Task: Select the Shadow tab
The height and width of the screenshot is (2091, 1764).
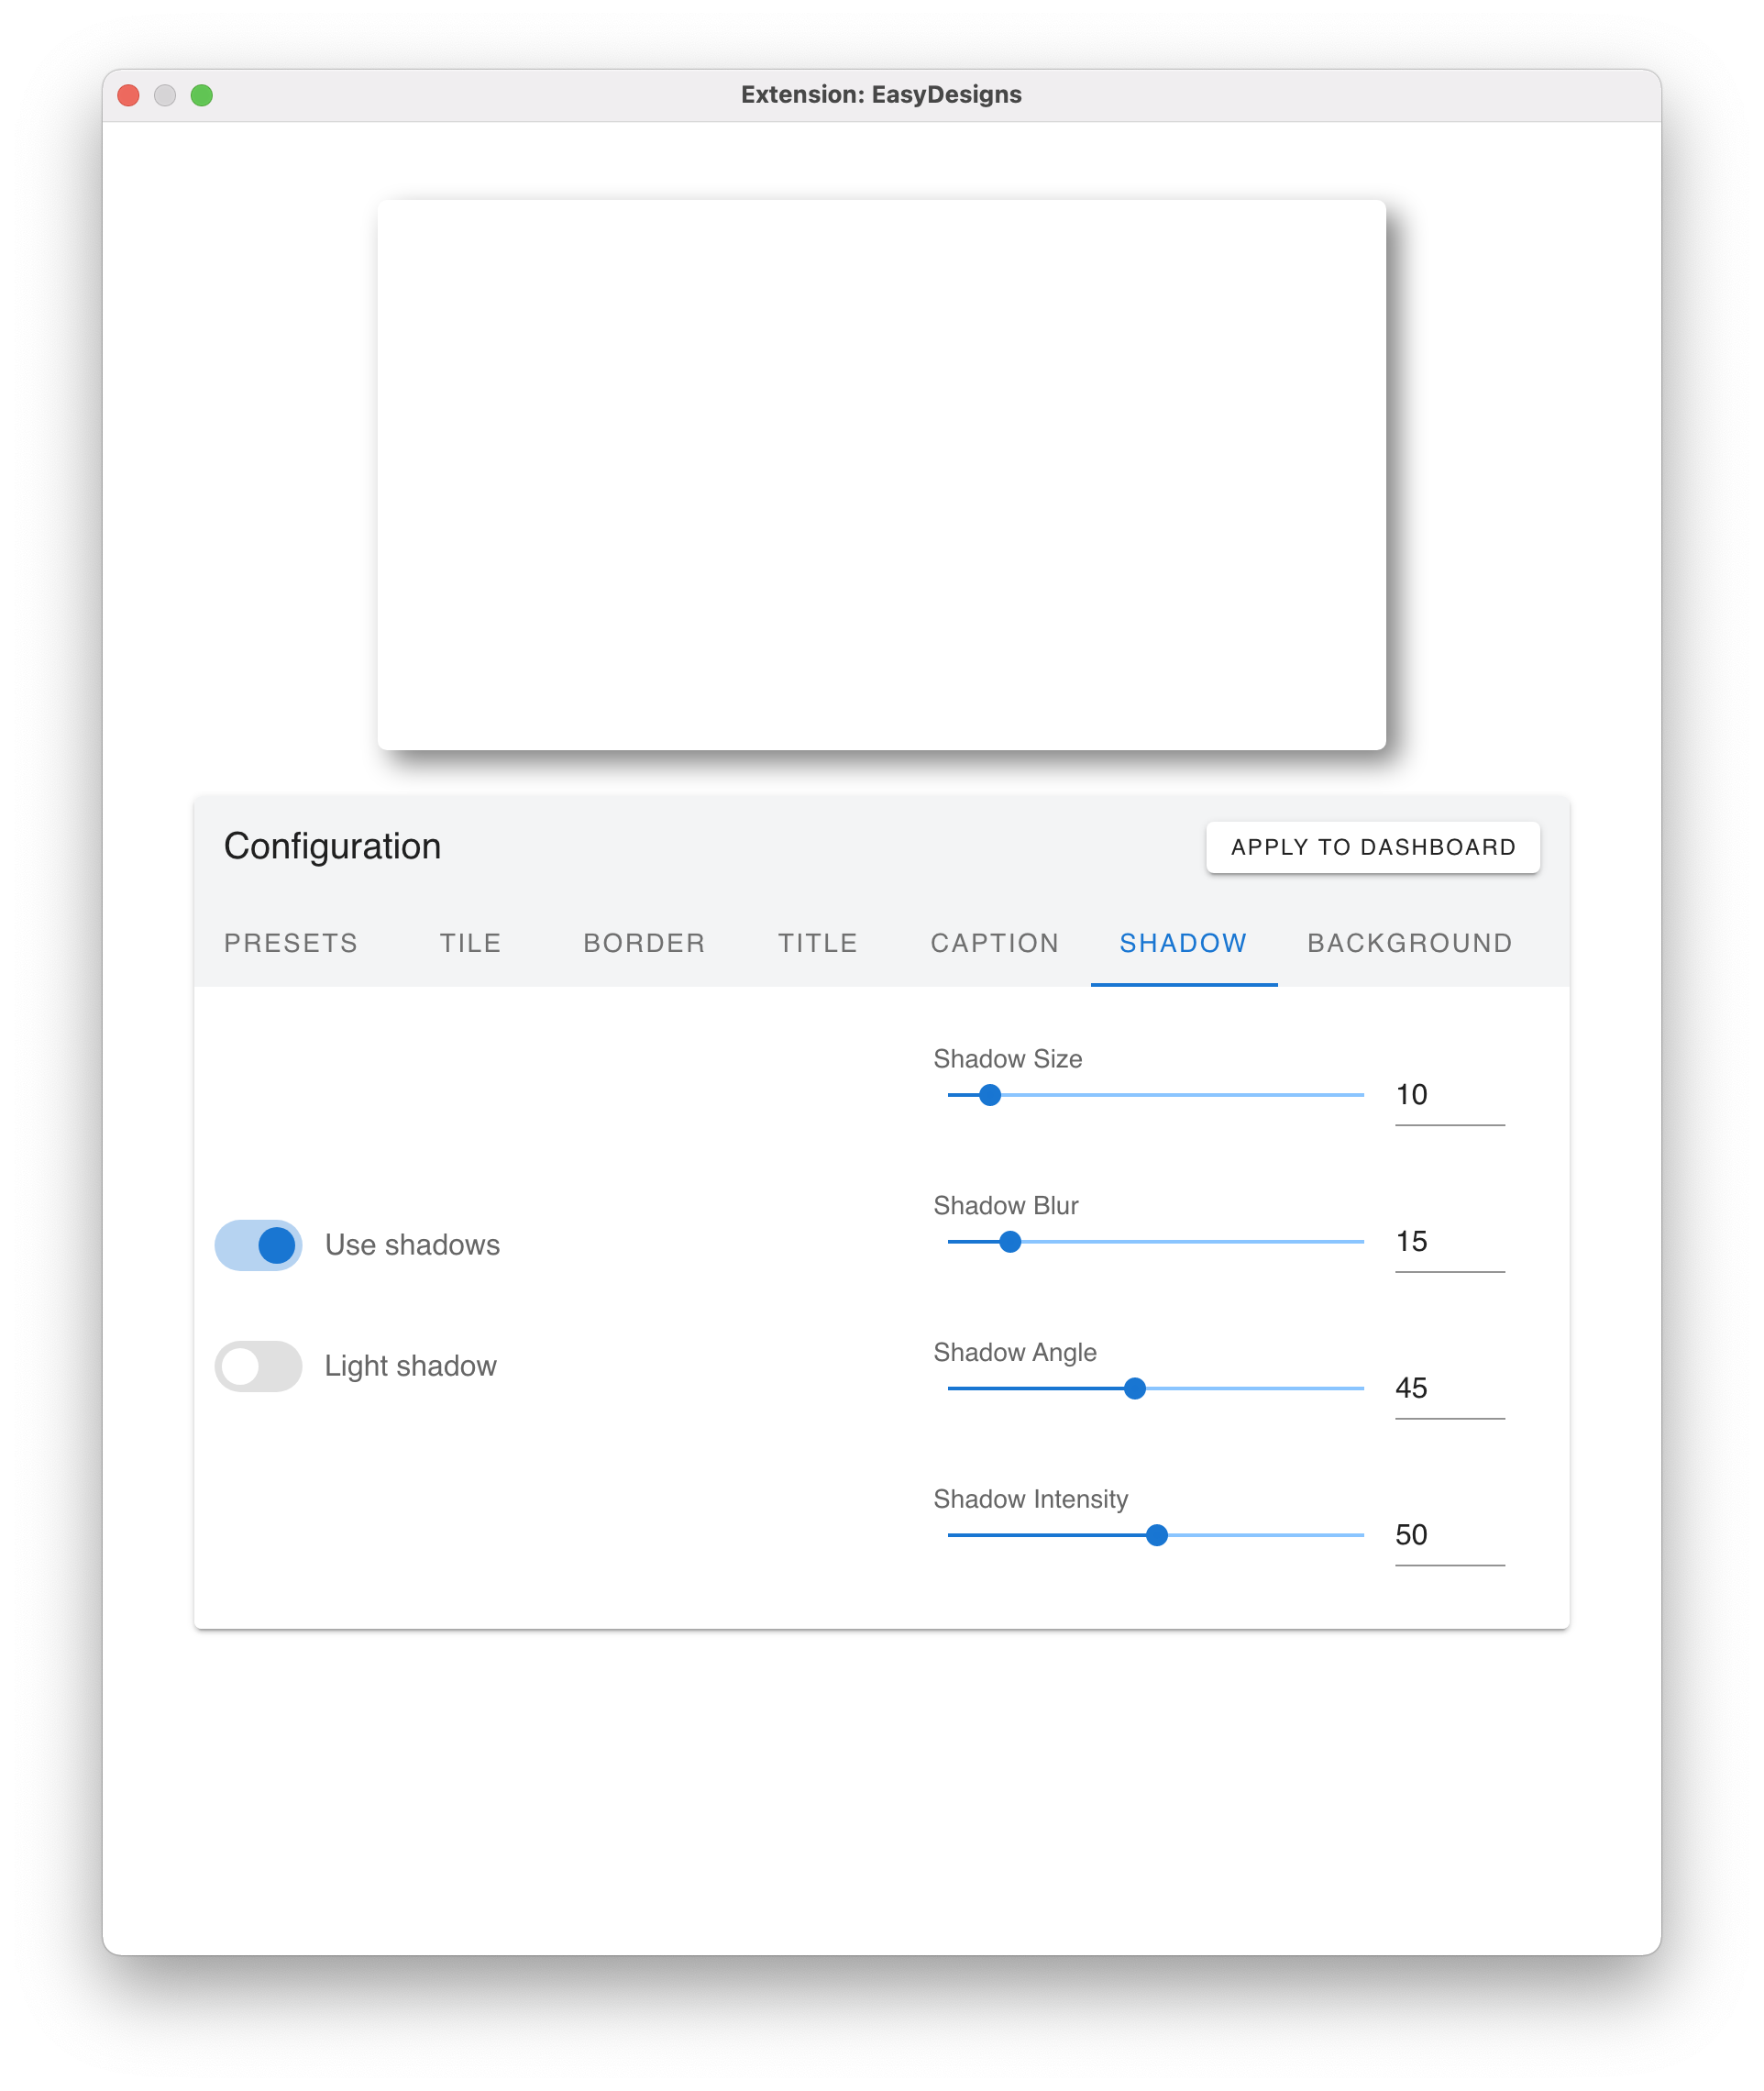Action: pos(1184,943)
